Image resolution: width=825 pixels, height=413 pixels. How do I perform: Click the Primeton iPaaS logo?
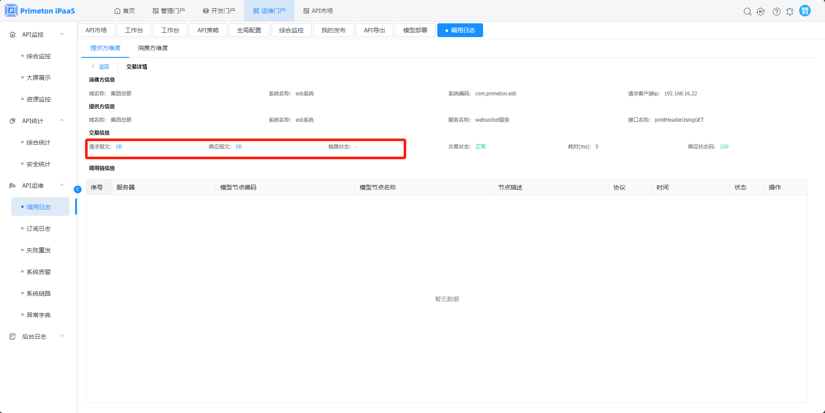[40, 11]
